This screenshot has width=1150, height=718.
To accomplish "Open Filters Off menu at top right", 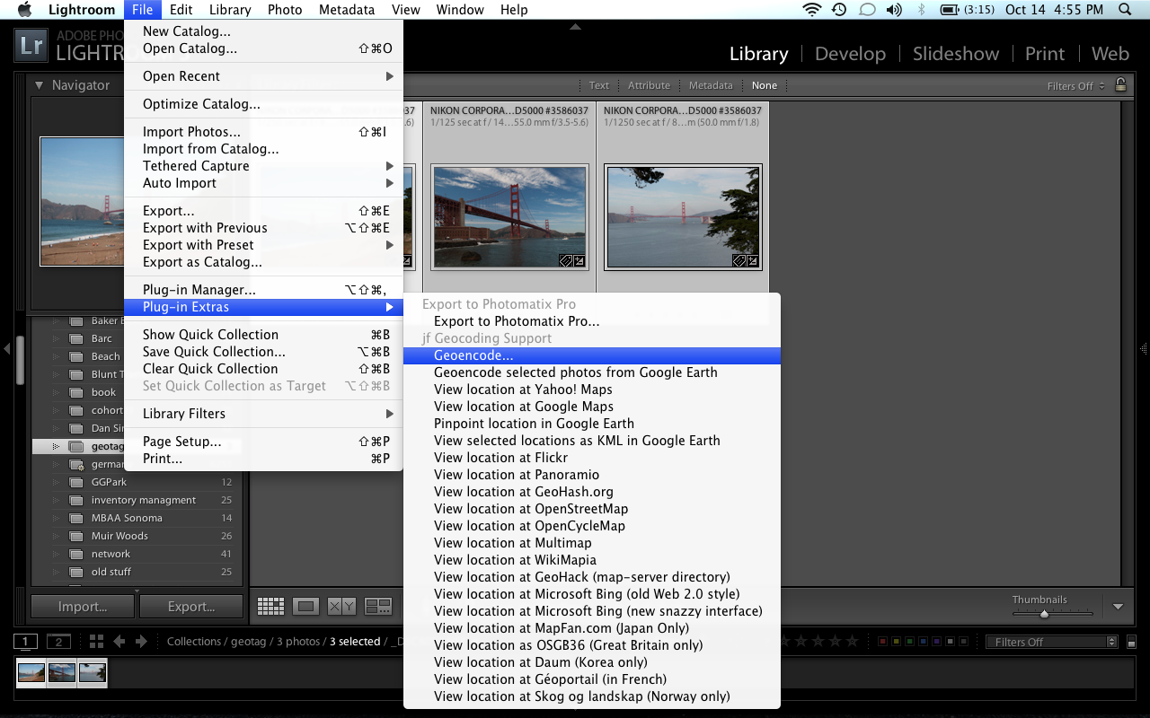I will click(x=1075, y=85).
